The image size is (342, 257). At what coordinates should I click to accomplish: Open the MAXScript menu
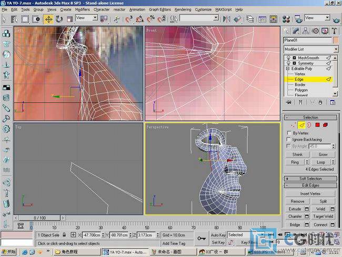point(223,9)
